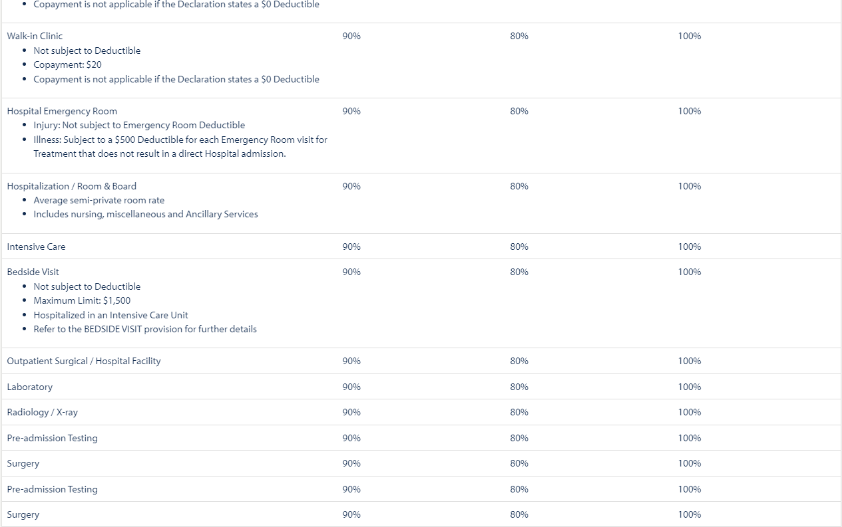Click the Laboratory row label
The image size is (842, 527).
pos(29,387)
